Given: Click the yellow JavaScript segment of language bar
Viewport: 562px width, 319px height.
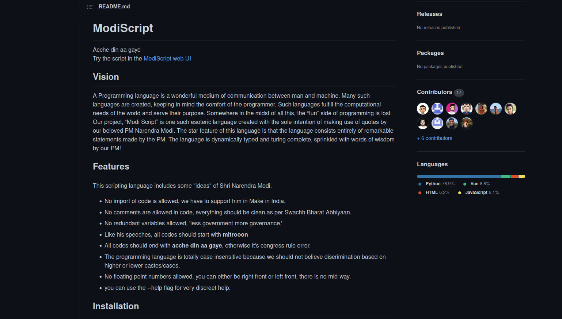Looking at the screenshot, I should click(522, 176).
